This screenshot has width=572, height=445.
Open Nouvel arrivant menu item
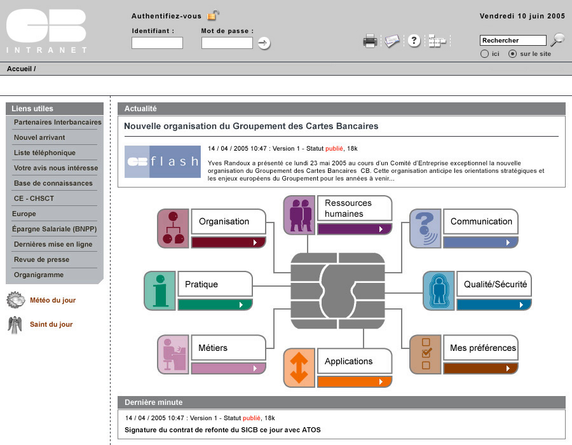coord(39,137)
